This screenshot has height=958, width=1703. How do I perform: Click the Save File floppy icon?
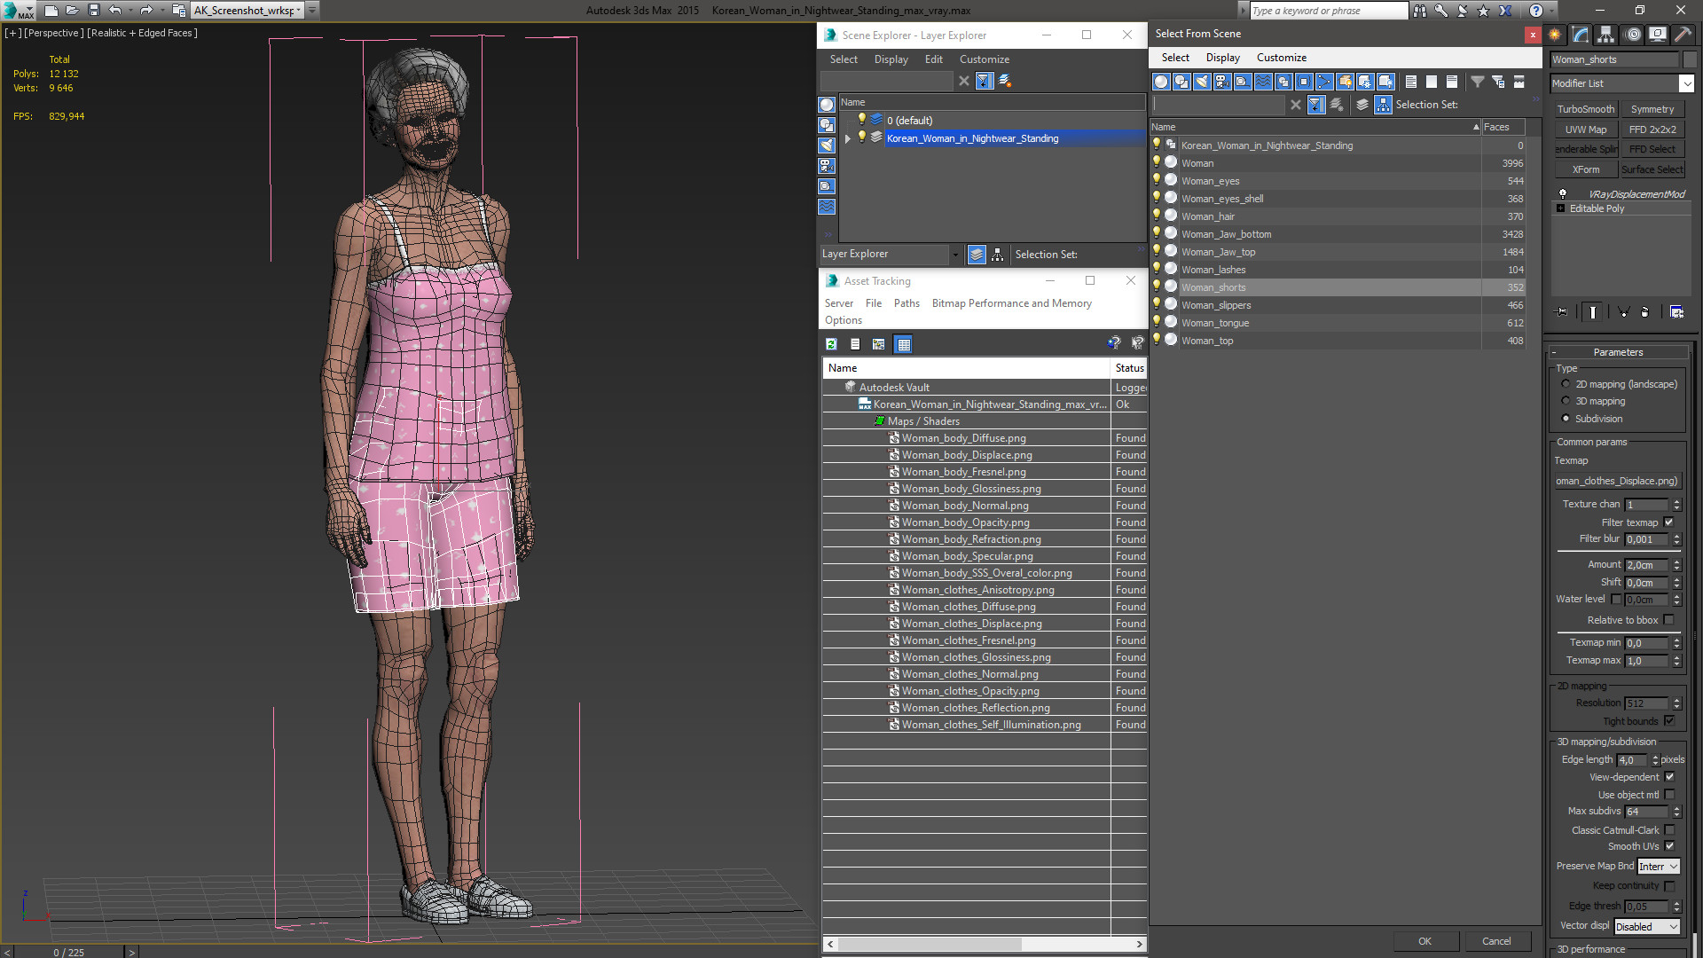click(x=94, y=11)
